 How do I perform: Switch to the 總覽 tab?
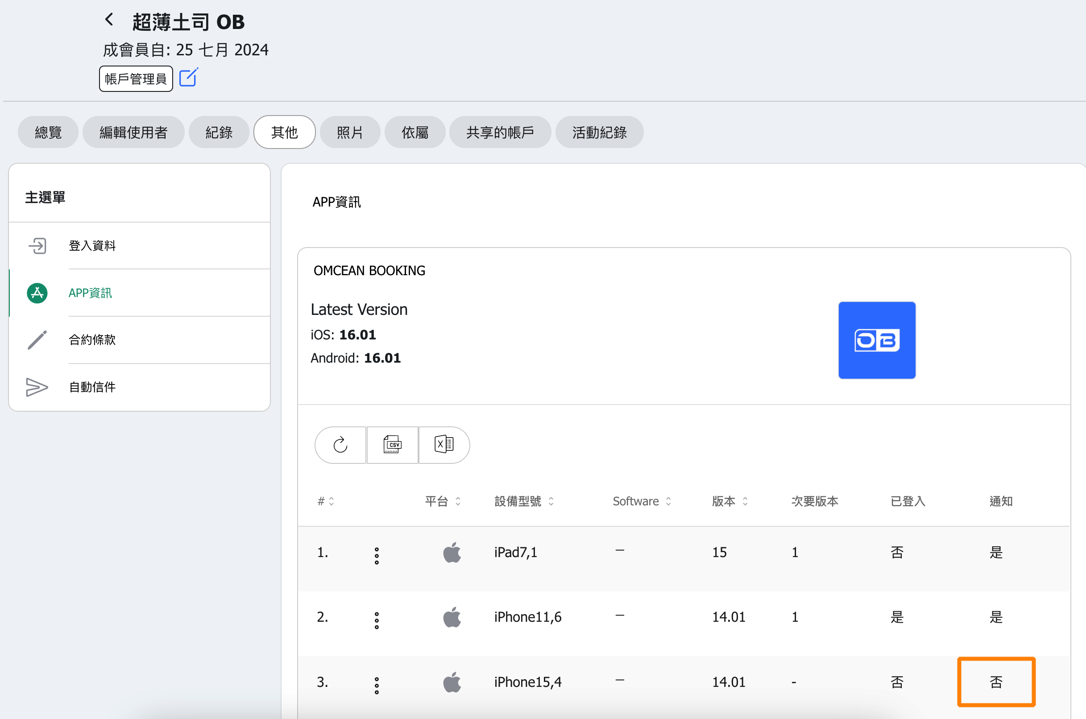tap(48, 132)
